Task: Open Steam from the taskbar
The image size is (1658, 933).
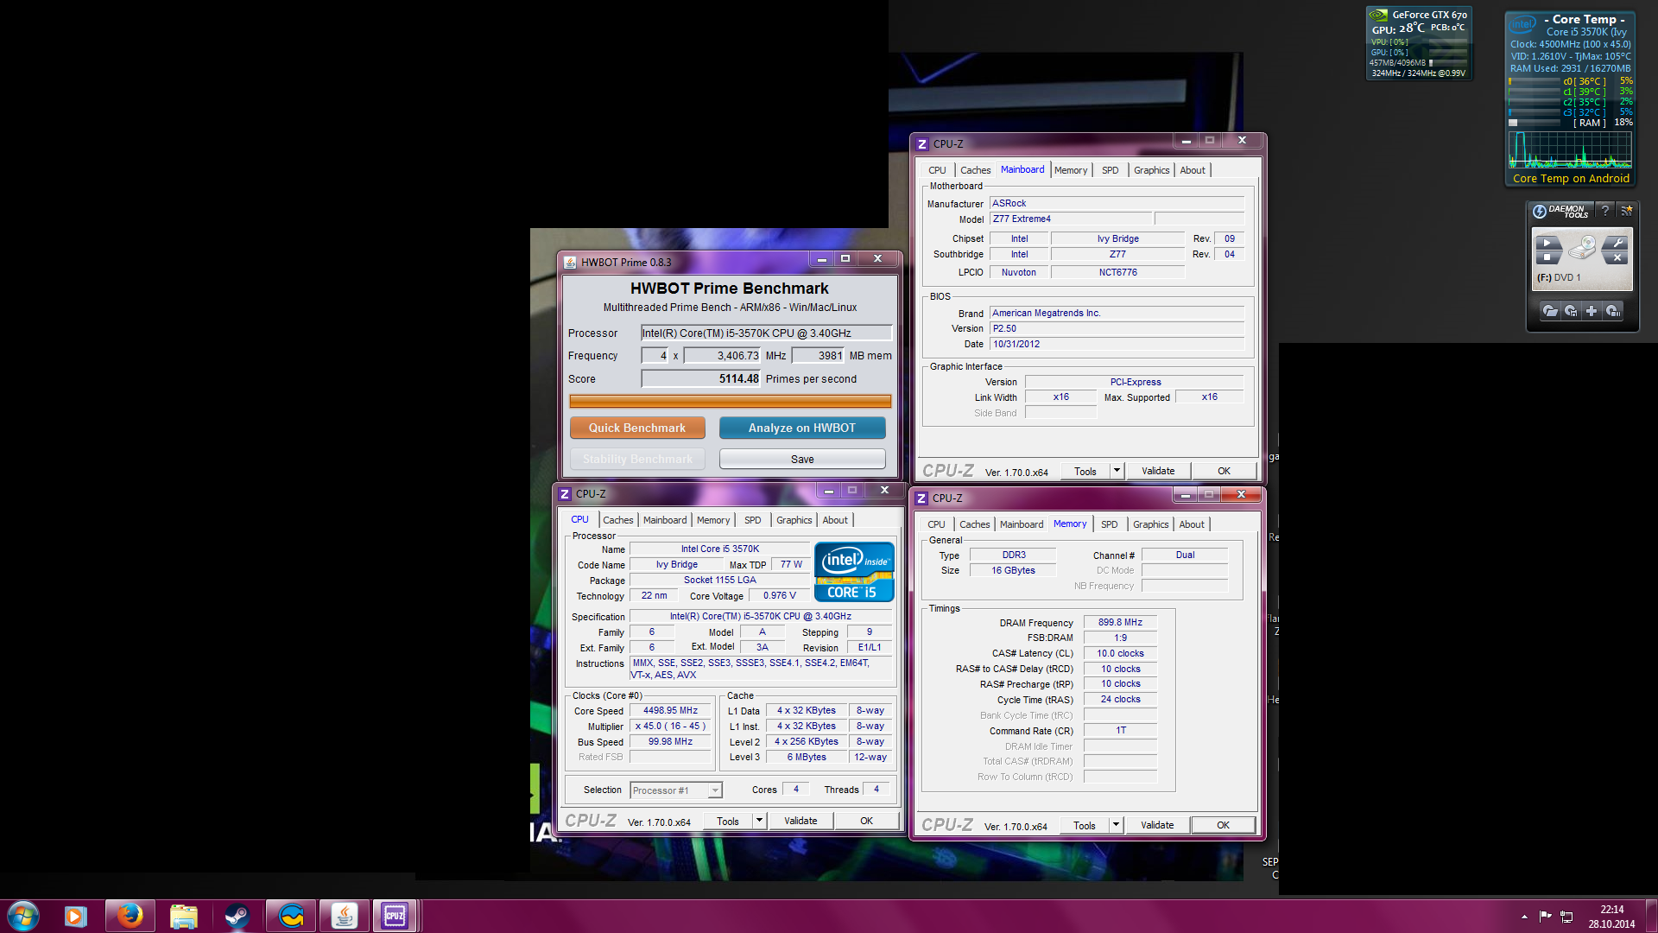Action: (x=237, y=916)
